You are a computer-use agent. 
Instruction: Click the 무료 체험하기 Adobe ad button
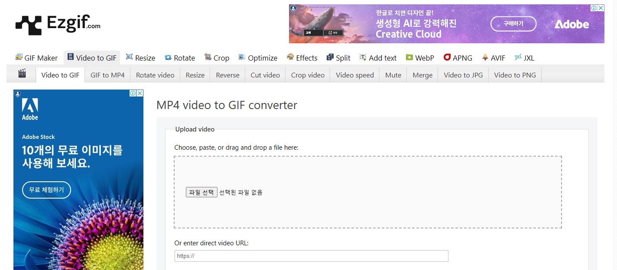pyautogui.click(x=46, y=190)
